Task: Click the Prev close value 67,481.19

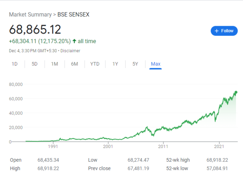Action: 140,168
